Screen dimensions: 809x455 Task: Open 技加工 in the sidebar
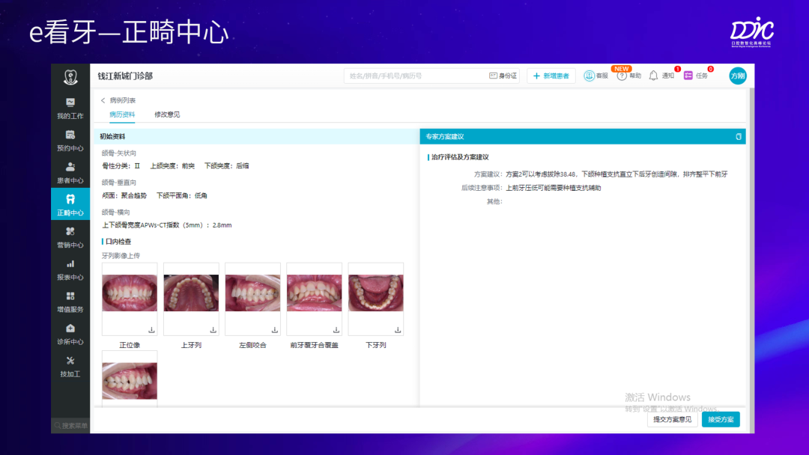coord(70,367)
